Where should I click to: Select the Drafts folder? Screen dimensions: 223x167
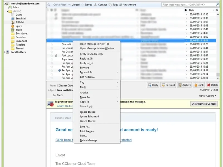(x=19, y=15)
